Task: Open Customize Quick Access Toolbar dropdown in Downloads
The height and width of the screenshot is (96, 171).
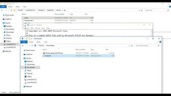Action: click(32, 39)
